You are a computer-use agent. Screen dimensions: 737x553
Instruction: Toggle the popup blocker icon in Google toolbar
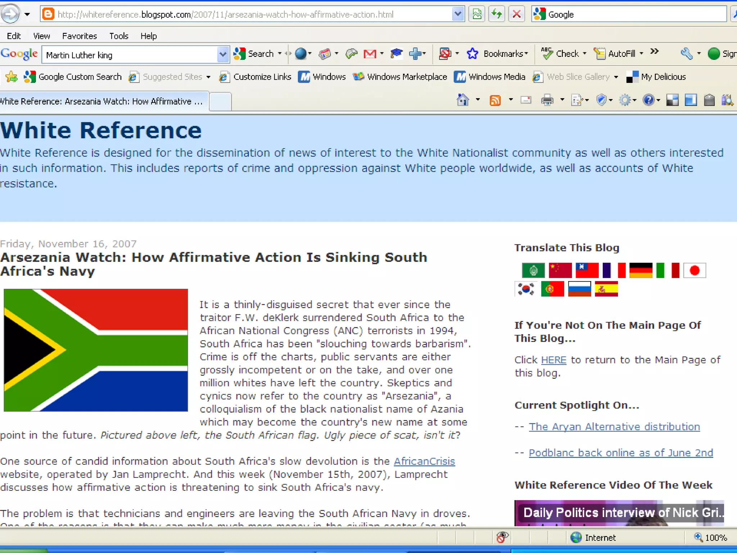[x=445, y=54]
